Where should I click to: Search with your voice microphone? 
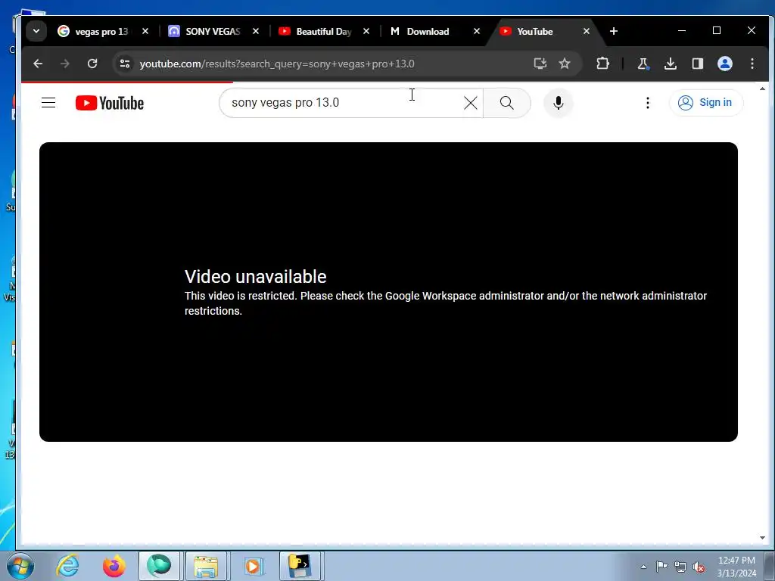pyautogui.click(x=559, y=103)
